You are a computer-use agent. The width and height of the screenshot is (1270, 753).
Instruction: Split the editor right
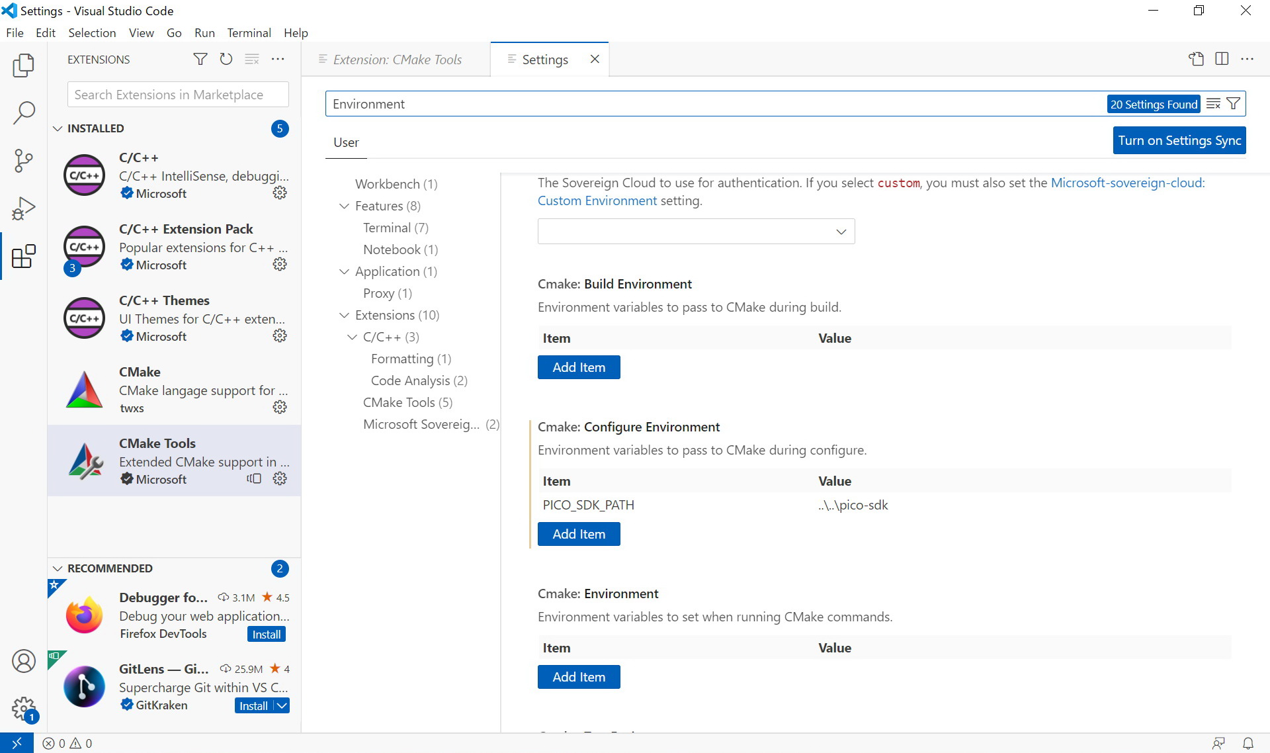pos(1222,59)
